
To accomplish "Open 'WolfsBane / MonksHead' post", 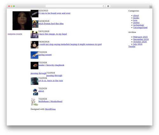I will coord(50,101).
